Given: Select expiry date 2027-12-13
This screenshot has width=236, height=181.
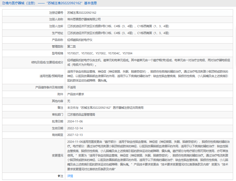Looking at the screenshot, I should pos(75,135).
